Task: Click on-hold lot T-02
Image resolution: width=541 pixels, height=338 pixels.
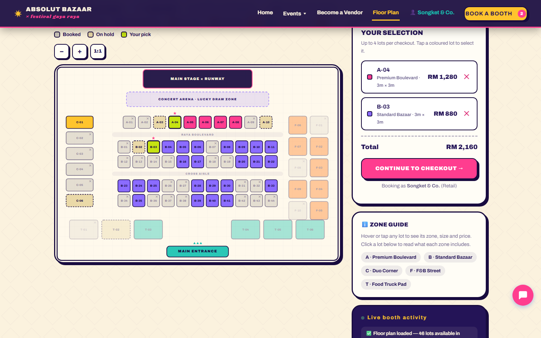Action: [x=116, y=229]
